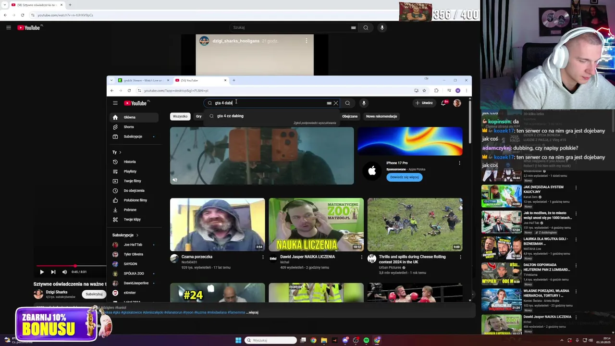Open the Cheese Rolling contest video thumbnail
This screenshot has height=346, width=615.
(x=415, y=224)
